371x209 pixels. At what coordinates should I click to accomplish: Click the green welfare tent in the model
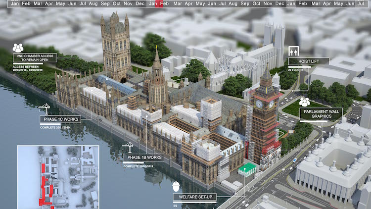pos(248,169)
